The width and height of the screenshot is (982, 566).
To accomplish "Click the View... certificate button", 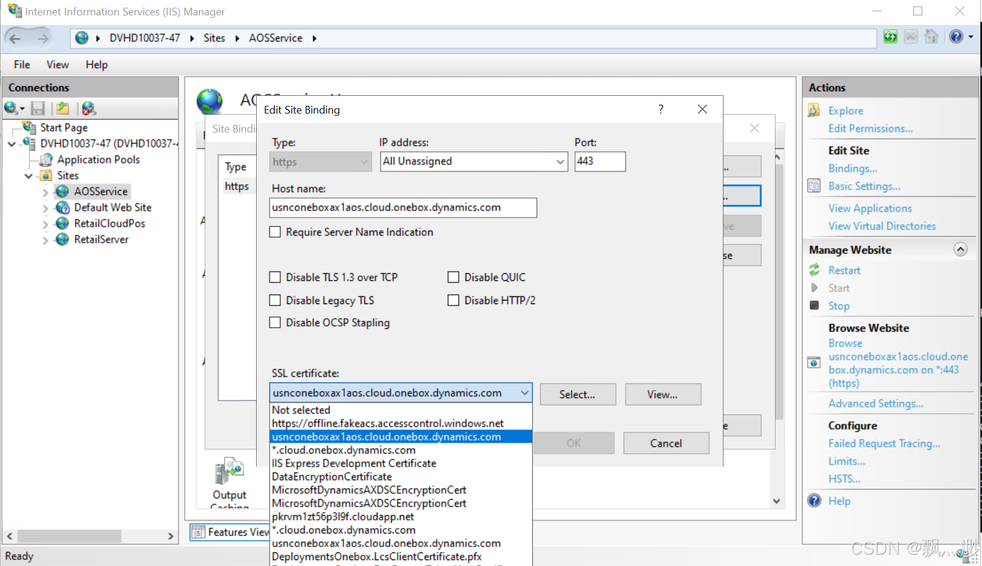I will coord(663,394).
